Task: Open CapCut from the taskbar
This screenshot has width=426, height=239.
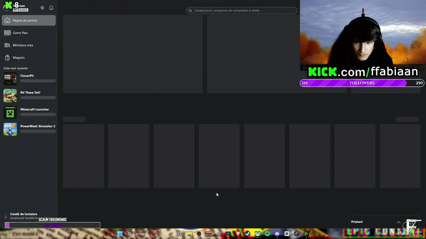Action: point(287,234)
